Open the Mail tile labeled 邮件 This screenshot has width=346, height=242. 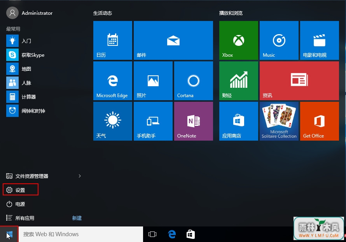(173, 40)
